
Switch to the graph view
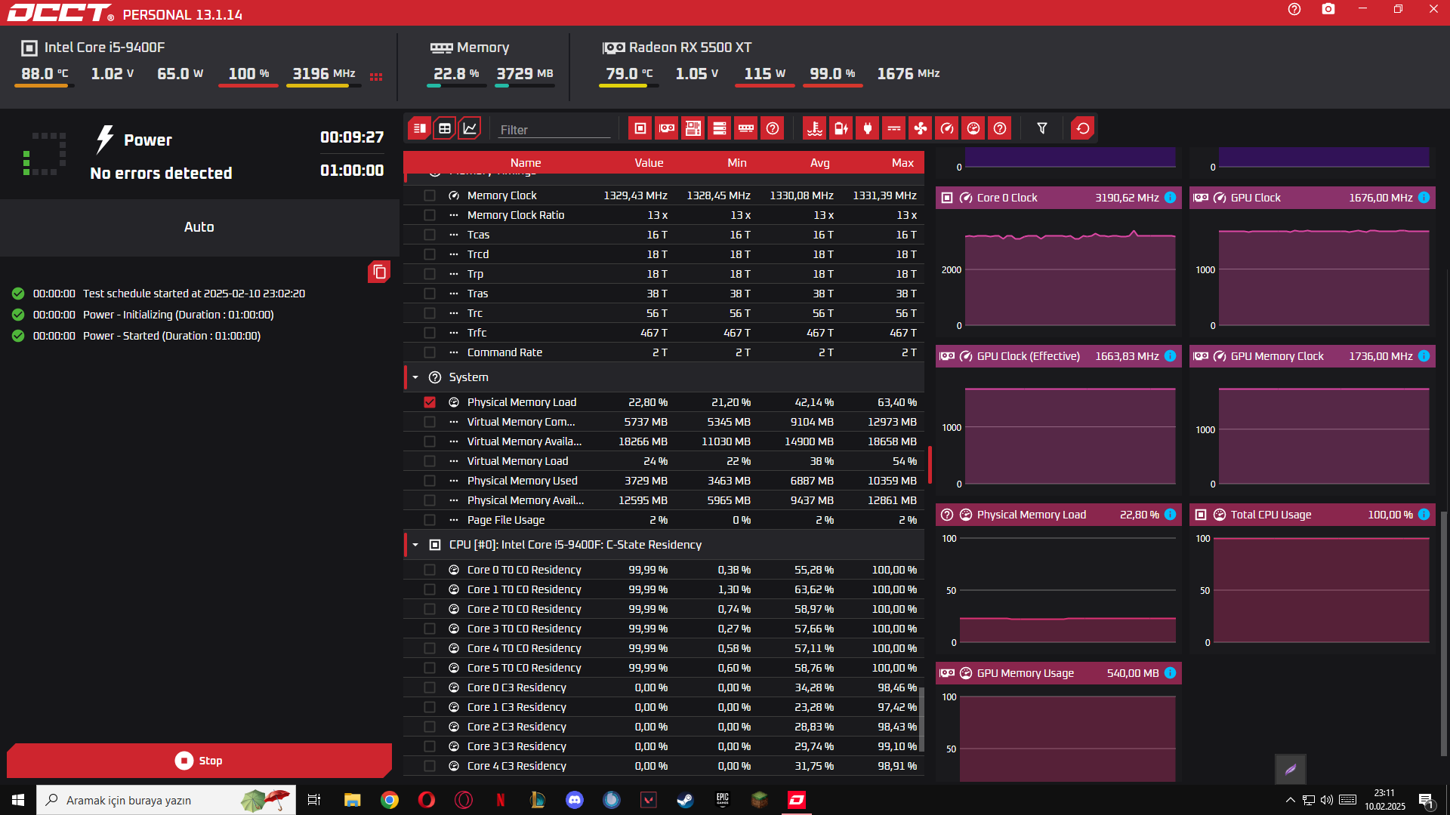point(470,128)
